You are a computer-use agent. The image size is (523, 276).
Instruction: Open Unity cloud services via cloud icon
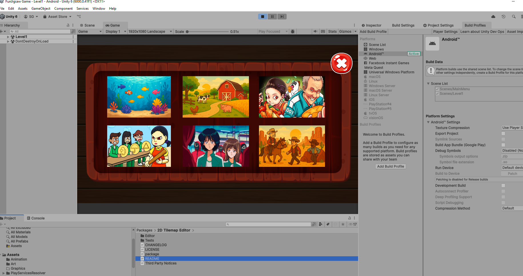click(493, 17)
